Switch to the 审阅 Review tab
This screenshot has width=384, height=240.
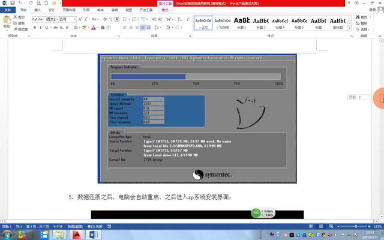pyautogui.click(x=115, y=10)
